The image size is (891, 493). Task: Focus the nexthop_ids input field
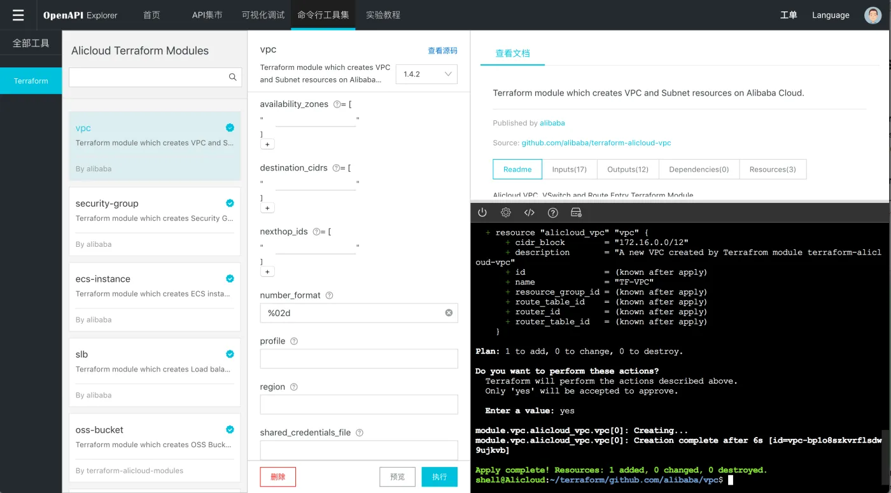316,247
